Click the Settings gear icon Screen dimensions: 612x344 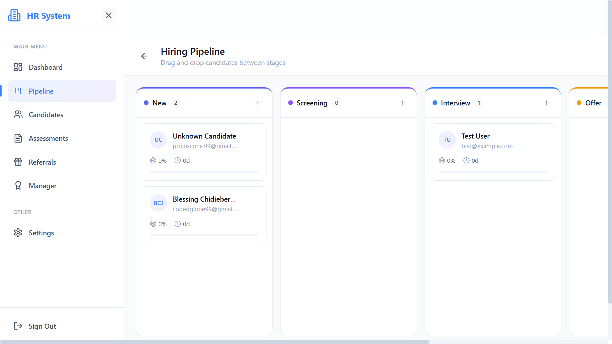click(x=18, y=233)
